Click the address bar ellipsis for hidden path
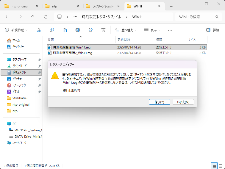The width and height of the screenshot is (225, 169). (x=75, y=17)
